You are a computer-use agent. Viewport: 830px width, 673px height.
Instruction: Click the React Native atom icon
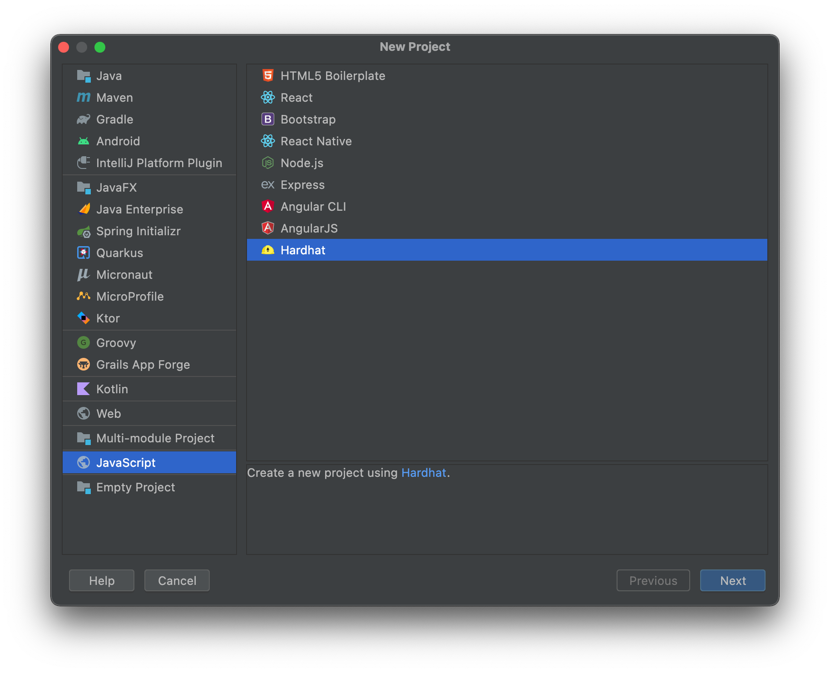click(268, 141)
